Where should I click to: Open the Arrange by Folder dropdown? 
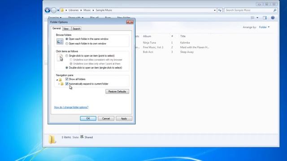(x=264, y=27)
